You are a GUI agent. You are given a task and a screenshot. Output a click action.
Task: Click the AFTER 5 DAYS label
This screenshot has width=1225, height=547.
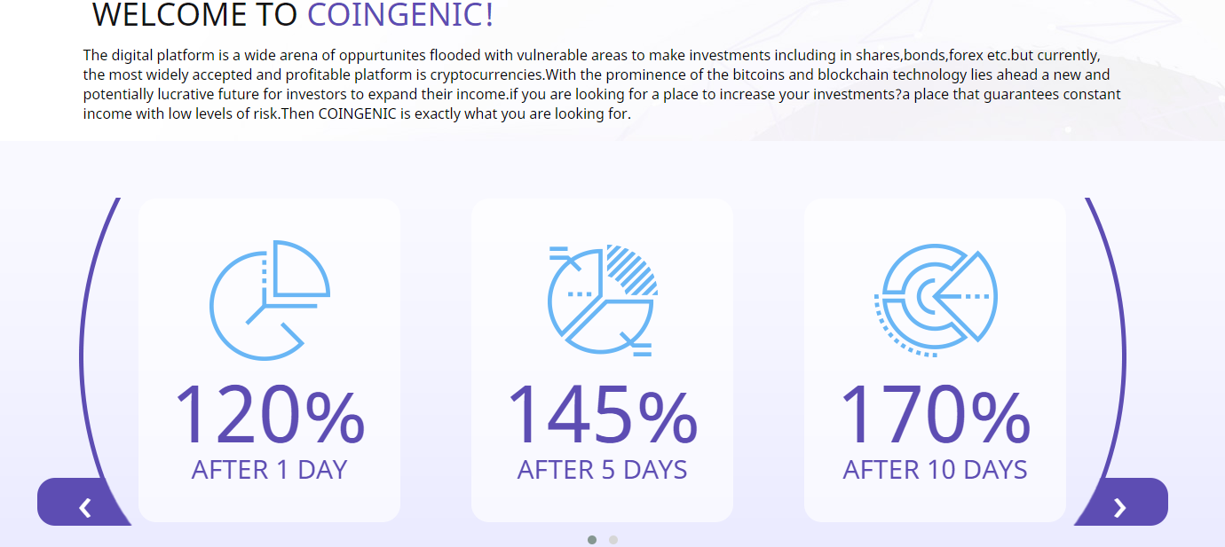pyautogui.click(x=603, y=470)
